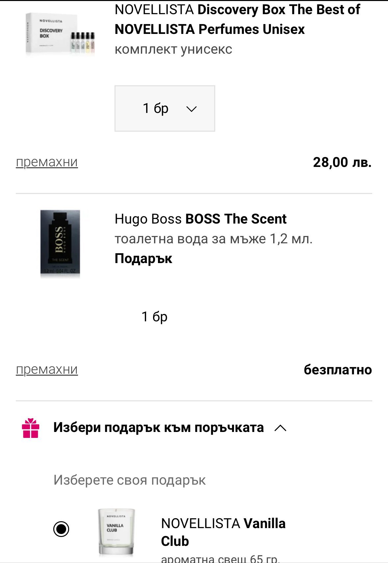Click the pink gift box icon
This screenshot has height=563, width=388.
[x=31, y=428]
